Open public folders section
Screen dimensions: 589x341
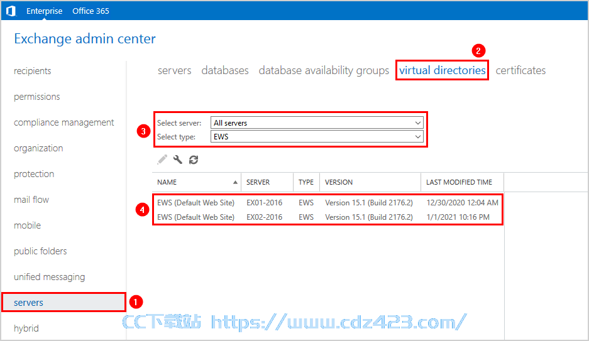tap(40, 251)
